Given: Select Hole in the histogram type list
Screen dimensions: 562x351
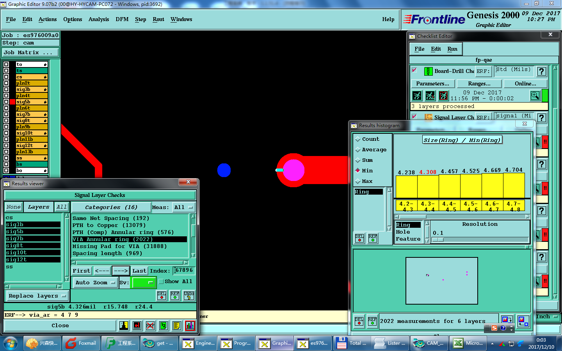Looking at the screenshot, I should coord(408,232).
